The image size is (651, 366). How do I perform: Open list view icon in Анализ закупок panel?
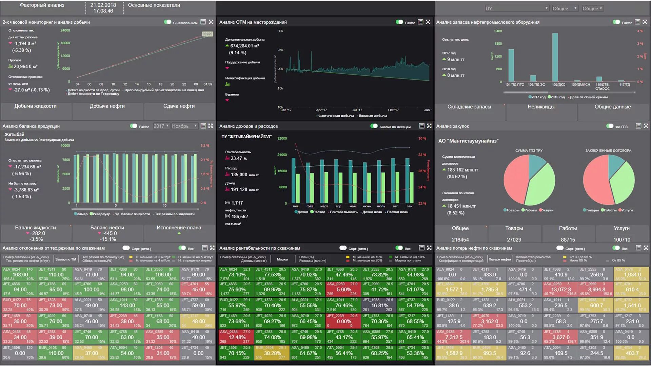tap(638, 126)
